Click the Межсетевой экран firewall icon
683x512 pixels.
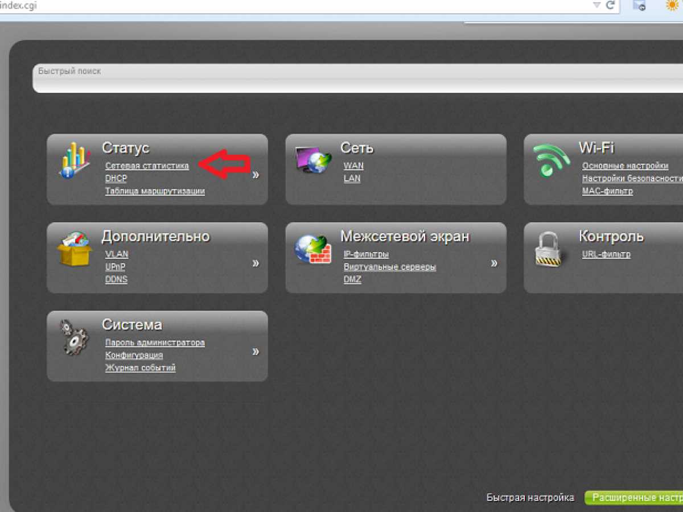313,249
